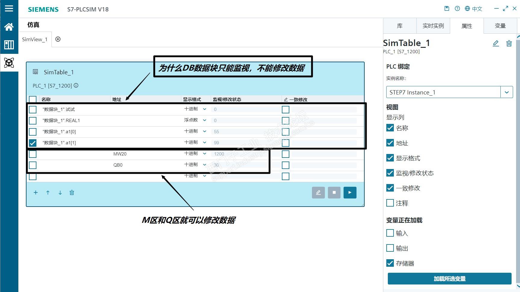Add a new SimView tab
Image resolution: width=520 pixels, height=292 pixels.
point(58,39)
